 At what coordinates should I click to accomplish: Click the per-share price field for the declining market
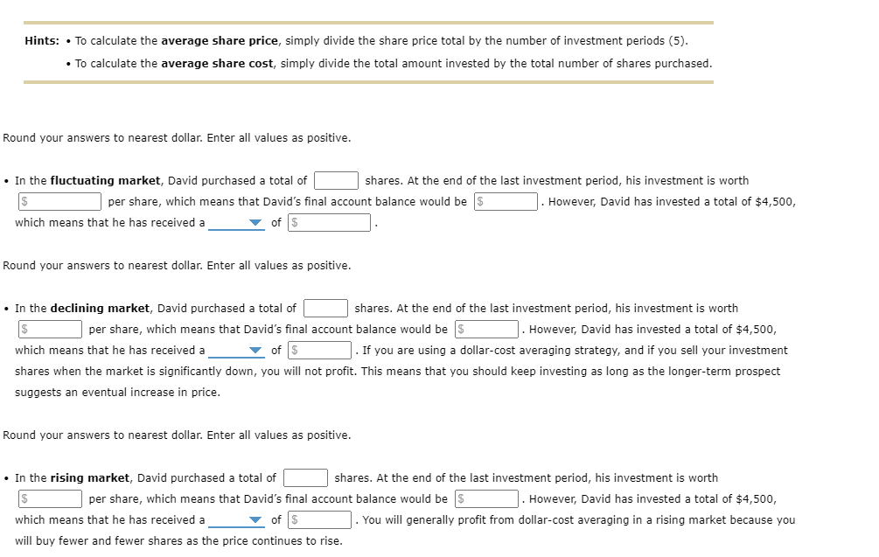[50, 329]
